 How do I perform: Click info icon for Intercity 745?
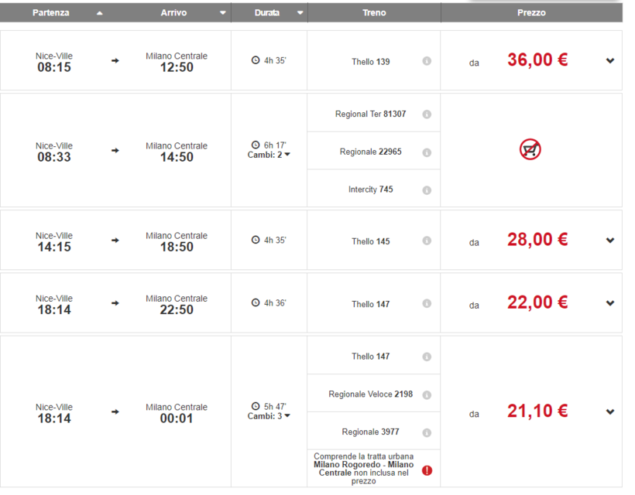coord(427,190)
